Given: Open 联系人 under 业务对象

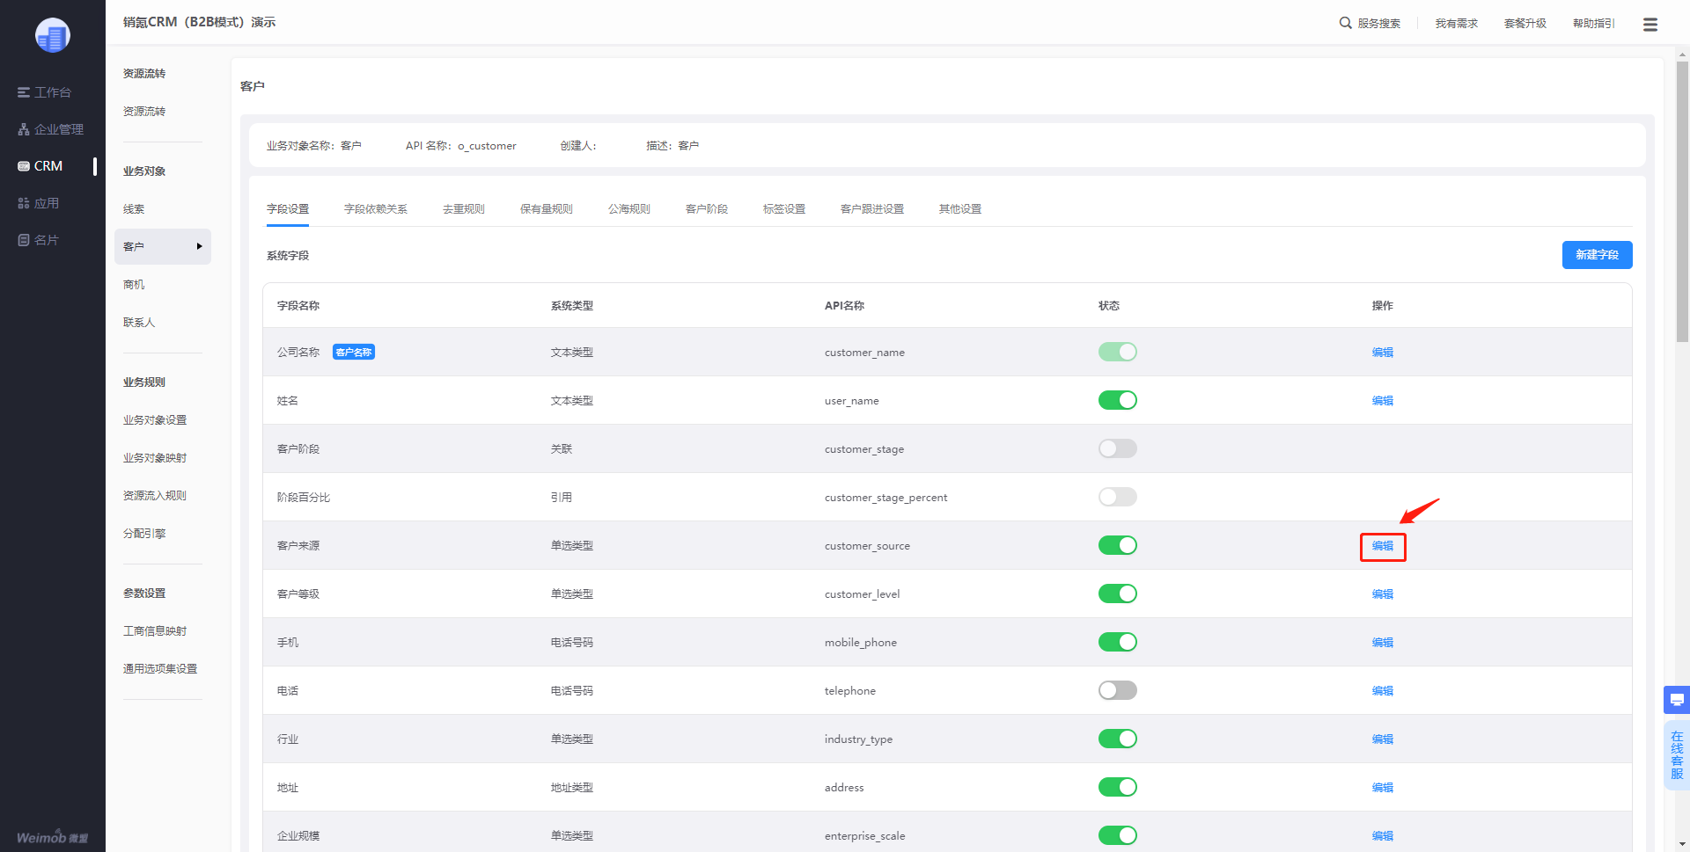Looking at the screenshot, I should coord(139,323).
